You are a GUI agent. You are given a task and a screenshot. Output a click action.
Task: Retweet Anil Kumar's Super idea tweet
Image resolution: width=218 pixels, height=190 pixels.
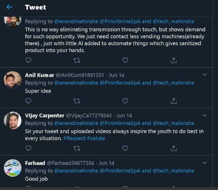[77, 101]
